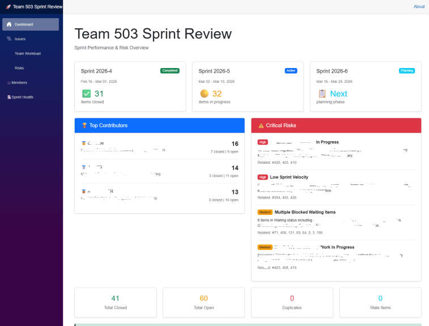Image resolution: width=429 pixels, height=326 pixels.
Task: Select the Low Sprint Velocity risk
Action: 289,177
